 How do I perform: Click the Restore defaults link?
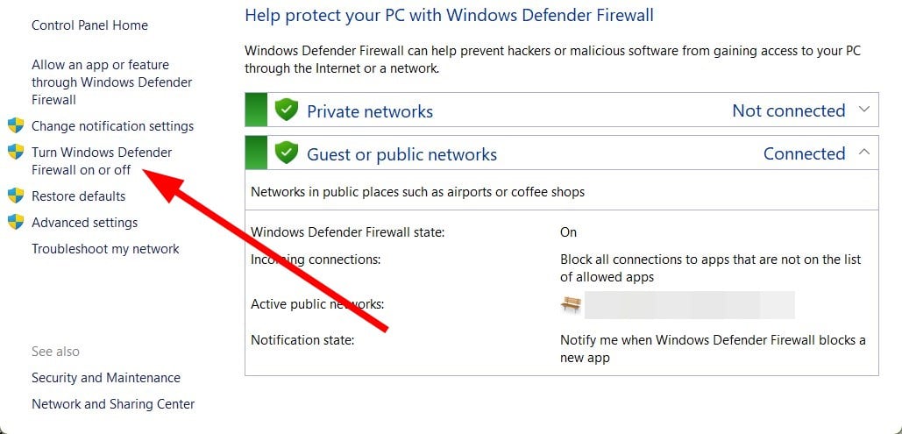click(x=78, y=196)
